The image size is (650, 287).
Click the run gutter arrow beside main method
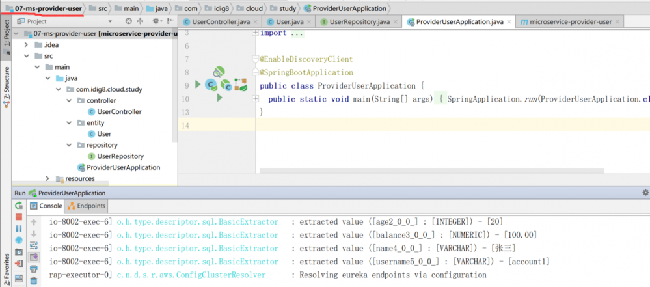pyautogui.click(x=220, y=98)
